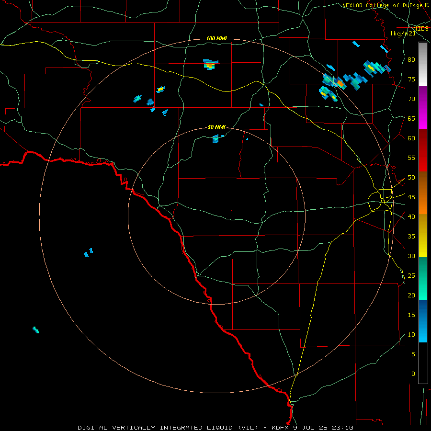Click the 50 value on color scale
Viewport: 431px width, 431px height.
[x=411, y=178]
